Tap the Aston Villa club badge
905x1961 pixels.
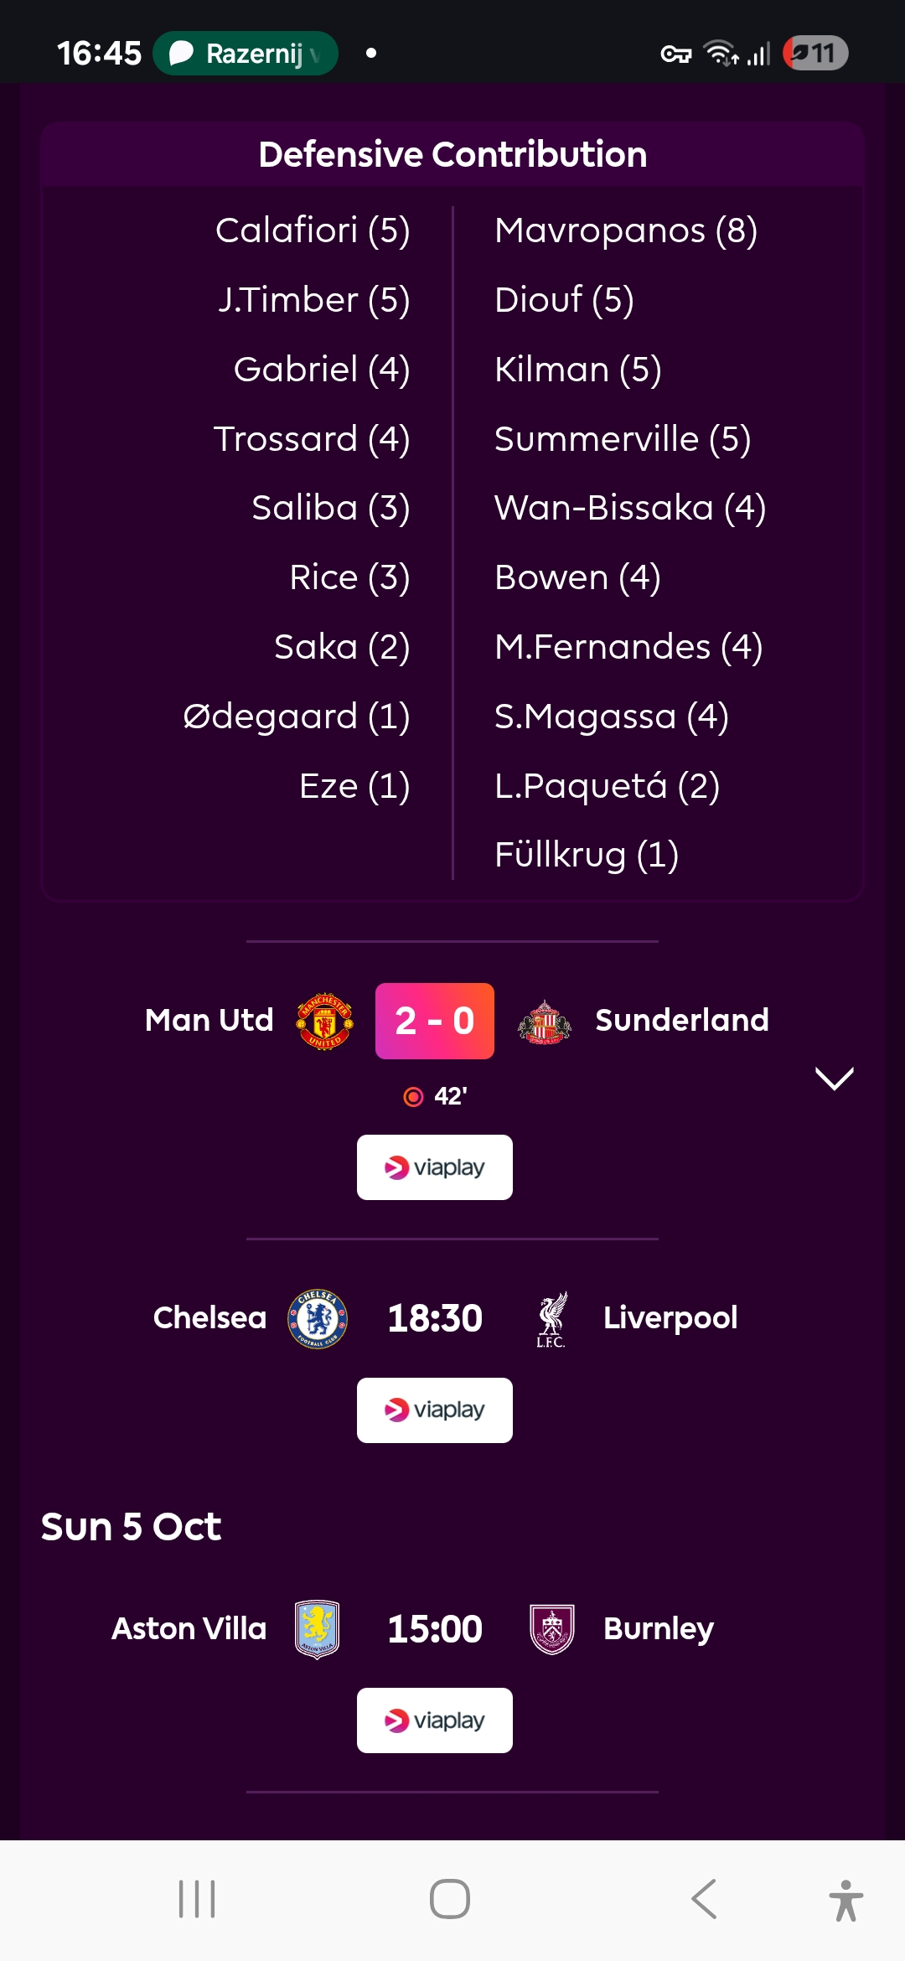coord(317,1628)
